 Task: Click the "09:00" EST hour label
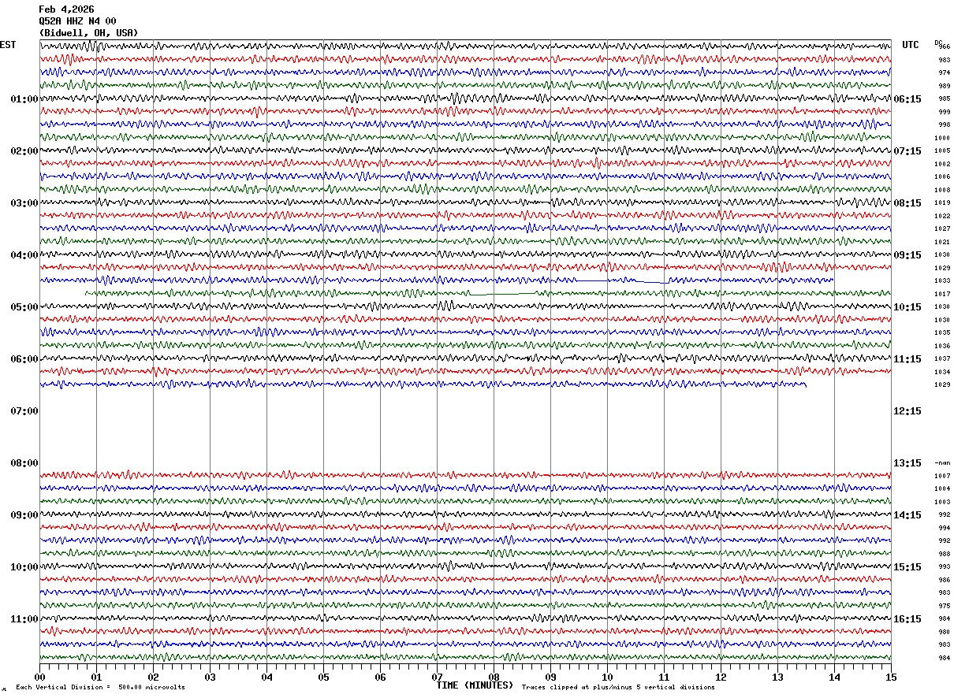pyautogui.click(x=24, y=515)
